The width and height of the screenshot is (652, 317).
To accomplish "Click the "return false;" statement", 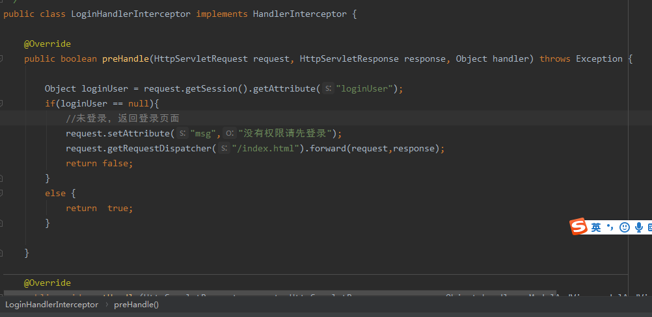I will click(x=100, y=164).
